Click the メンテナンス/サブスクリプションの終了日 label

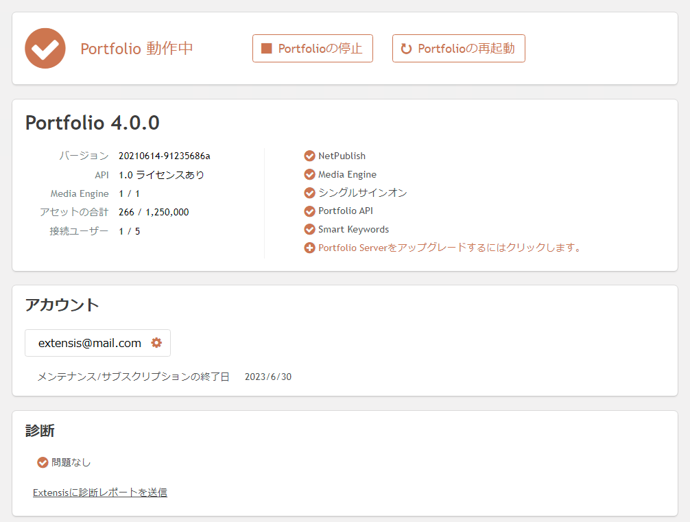pyautogui.click(x=133, y=377)
